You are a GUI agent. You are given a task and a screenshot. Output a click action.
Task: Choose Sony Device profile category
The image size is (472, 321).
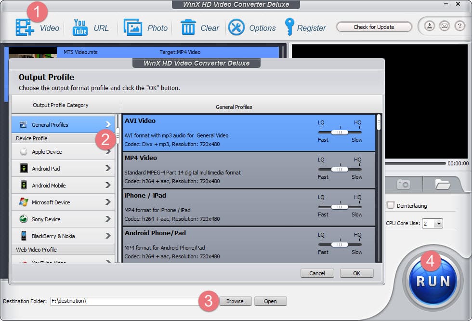pos(63,219)
